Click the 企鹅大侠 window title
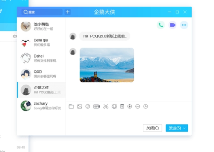Viewport: 214px width, 152px height. (x=104, y=12)
